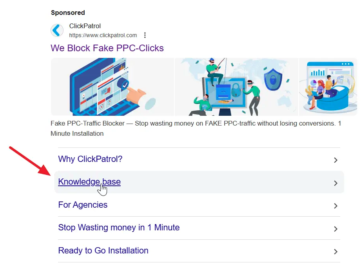This screenshot has width=361, height=273.
Task: Click the ClickPatrol advertiser name
Action: pos(85,26)
